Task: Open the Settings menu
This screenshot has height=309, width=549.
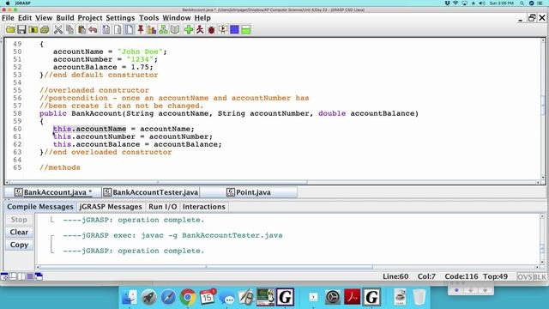Action: click(x=120, y=18)
